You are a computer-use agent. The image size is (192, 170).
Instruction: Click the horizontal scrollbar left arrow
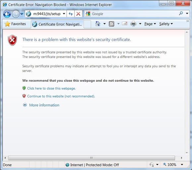[x=5, y=158]
